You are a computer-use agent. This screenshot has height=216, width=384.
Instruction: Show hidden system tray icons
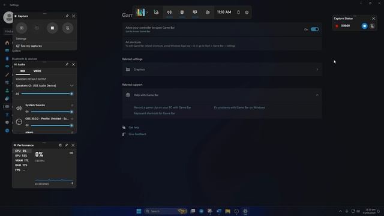[340, 211]
